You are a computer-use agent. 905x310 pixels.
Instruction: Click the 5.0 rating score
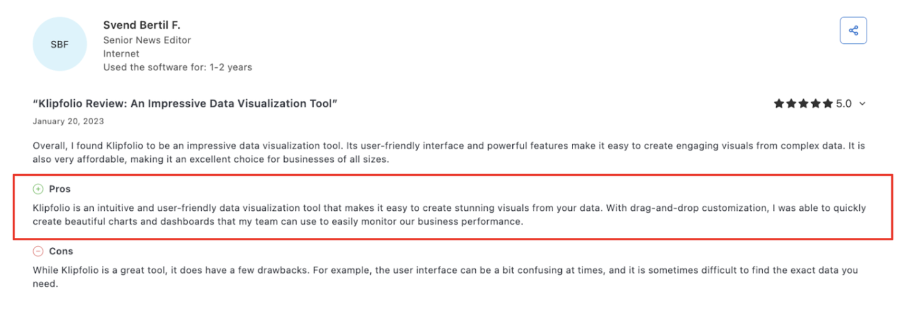pyautogui.click(x=844, y=104)
